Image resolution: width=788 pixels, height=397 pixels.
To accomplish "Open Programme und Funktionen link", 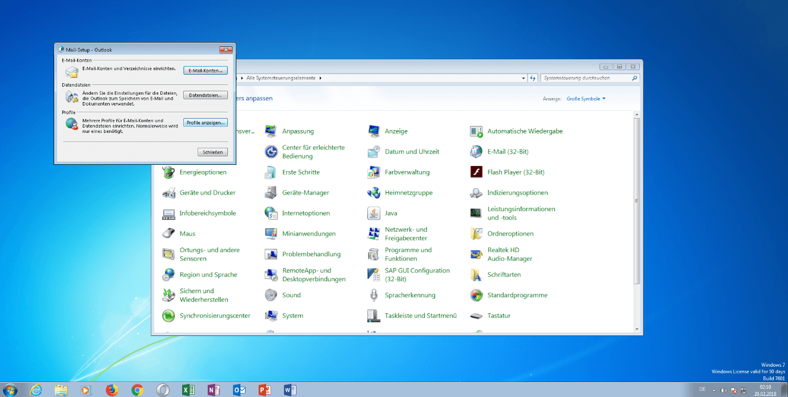I will [x=408, y=254].
